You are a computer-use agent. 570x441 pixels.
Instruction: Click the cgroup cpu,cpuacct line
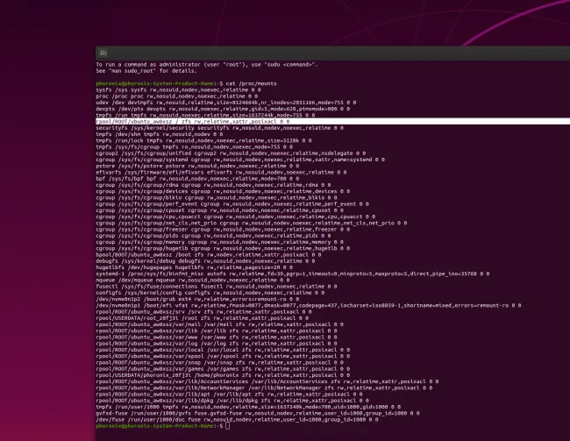point(236,217)
